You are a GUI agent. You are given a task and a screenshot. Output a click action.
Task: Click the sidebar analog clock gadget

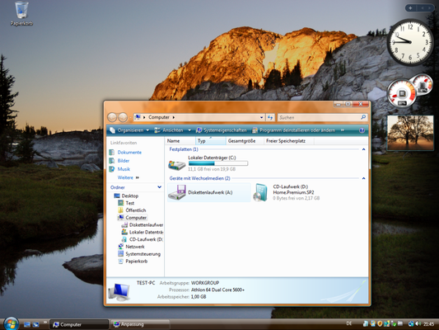point(410,42)
